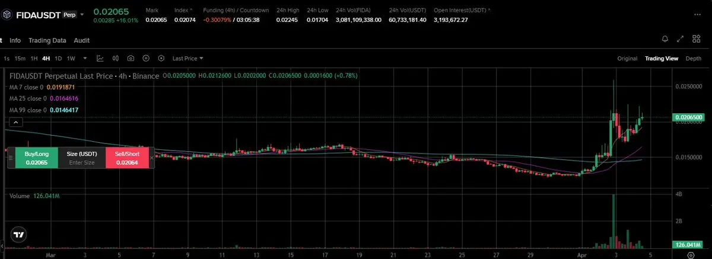Viewport: 712px width, 259px height.
Task: Click the Volume 126.041M legend
Action: pyautogui.click(x=33, y=195)
